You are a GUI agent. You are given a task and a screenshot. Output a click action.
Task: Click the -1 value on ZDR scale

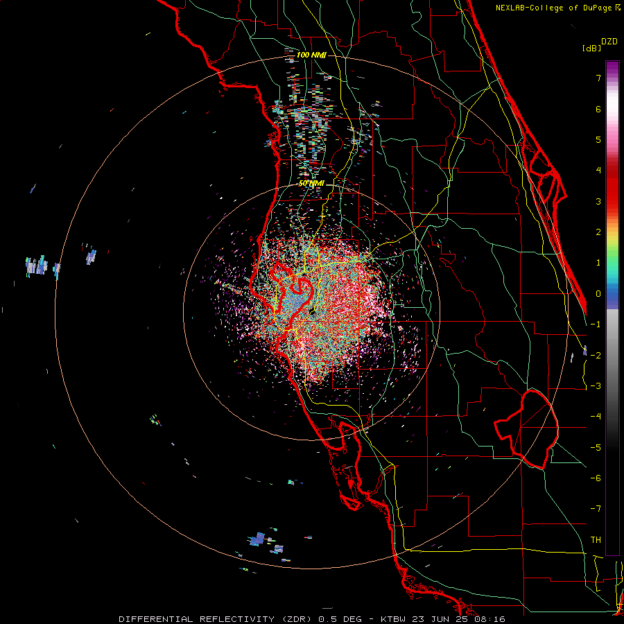[x=596, y=324]
